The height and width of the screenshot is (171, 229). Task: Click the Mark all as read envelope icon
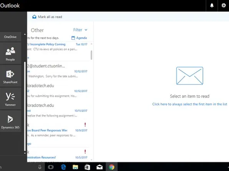coord(34,17)
